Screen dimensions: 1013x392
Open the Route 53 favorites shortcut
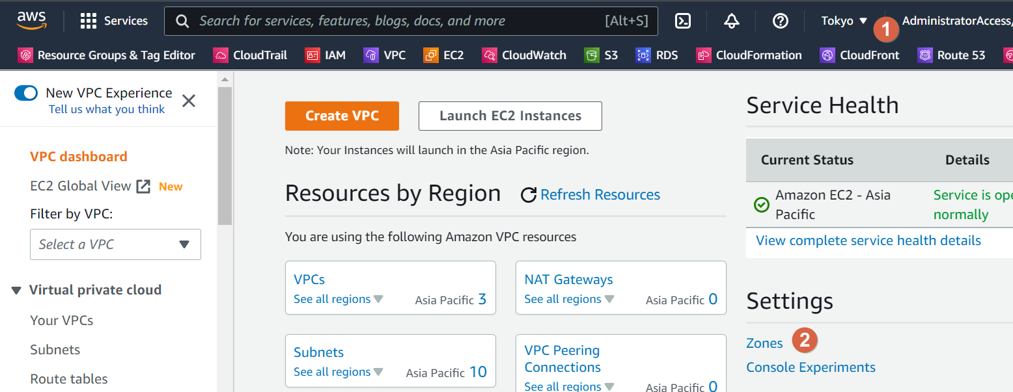coord(951,55)
